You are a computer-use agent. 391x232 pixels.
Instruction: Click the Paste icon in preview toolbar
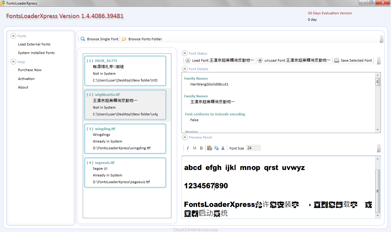click(210, 148)
